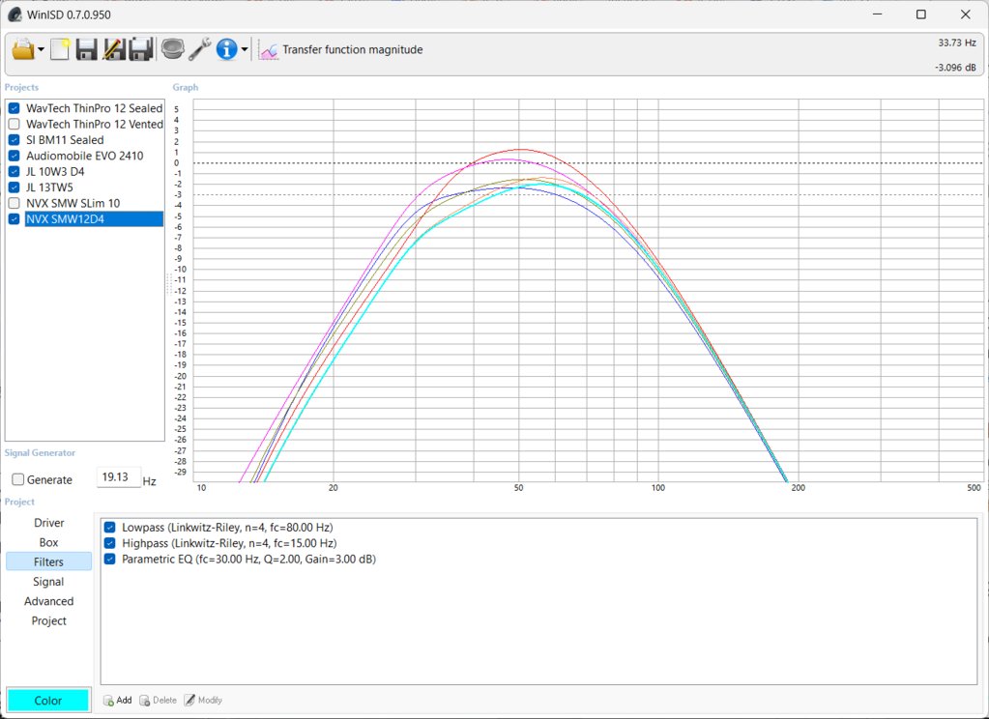This screenshot has width=989, height=719.
Task: Switch to the Project tab
Action: pyautogui.click(x=48, y=620)
